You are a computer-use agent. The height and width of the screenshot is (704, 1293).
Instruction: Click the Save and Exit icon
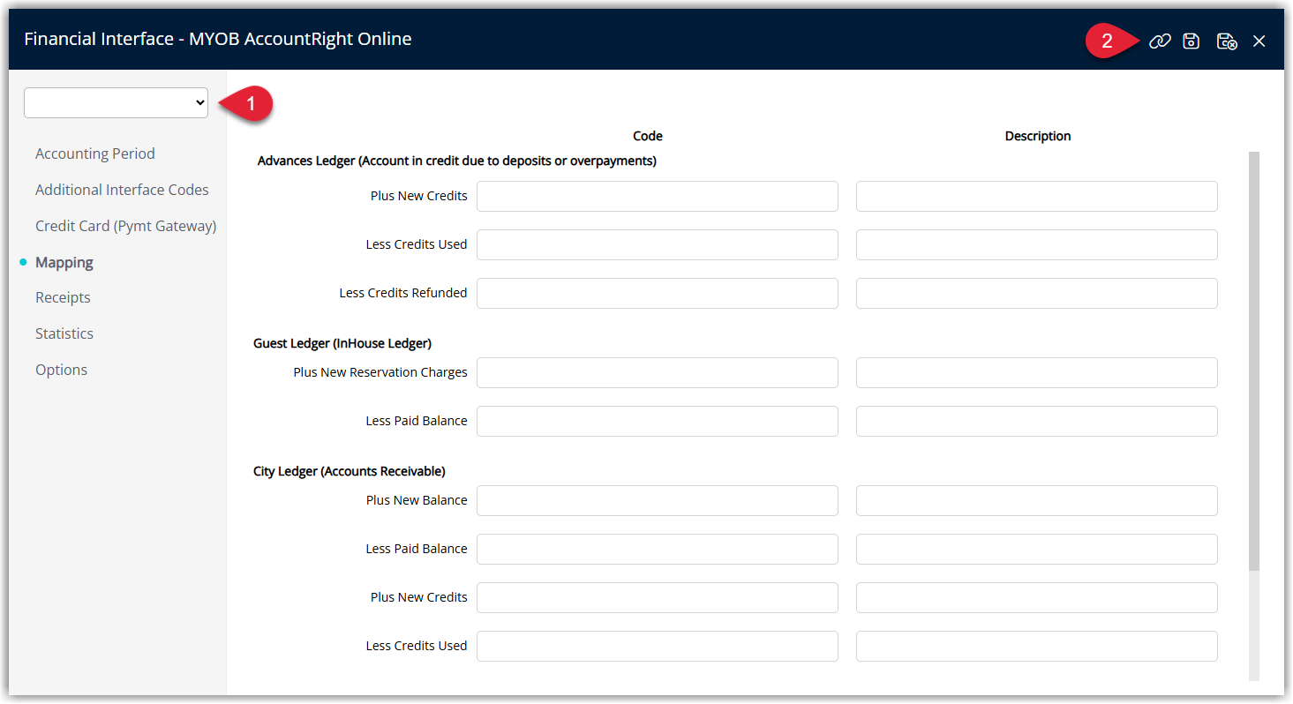tap(1227, 41)
